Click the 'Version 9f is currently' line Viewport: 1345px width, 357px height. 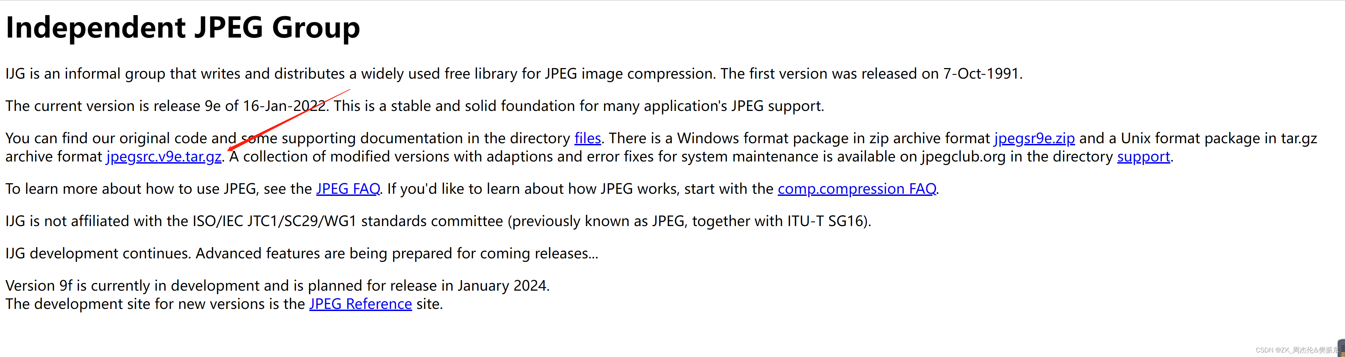(277, 285)
